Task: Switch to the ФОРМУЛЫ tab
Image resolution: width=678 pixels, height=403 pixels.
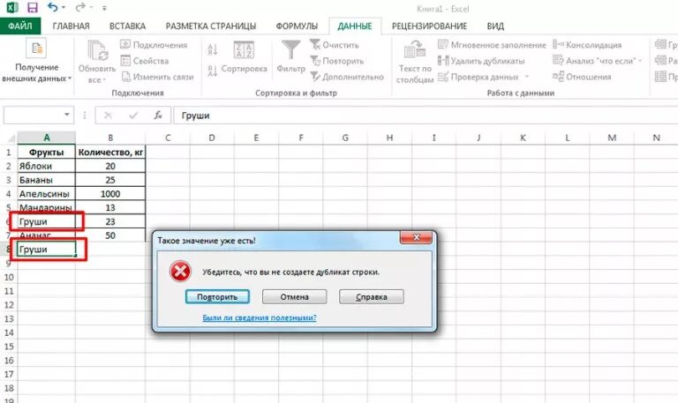Action: [297, 26]
